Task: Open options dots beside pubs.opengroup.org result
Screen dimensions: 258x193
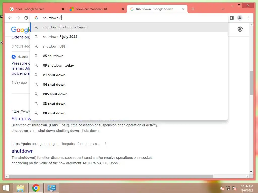Action: [x=106, y=144]
